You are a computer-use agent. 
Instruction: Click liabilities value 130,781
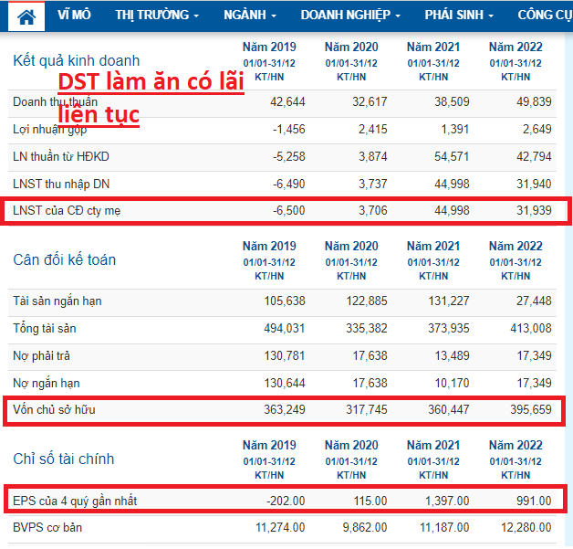(x=285, y=355)
